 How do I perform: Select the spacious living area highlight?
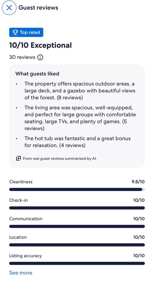tap(80, 118)
